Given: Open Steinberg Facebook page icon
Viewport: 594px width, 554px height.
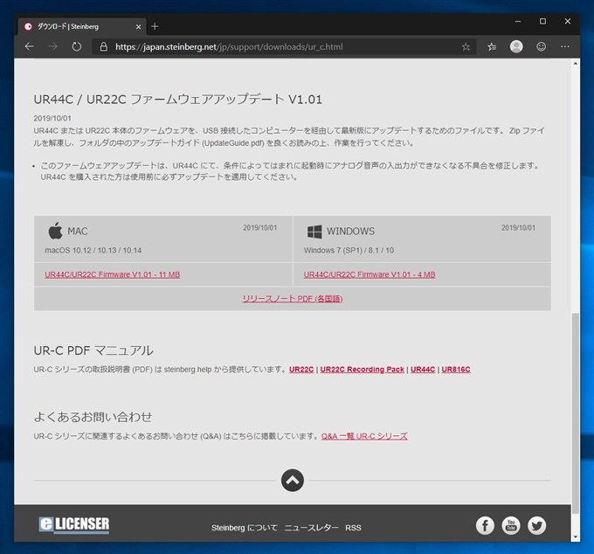Looking at the screenshot, I should (485, 525).
